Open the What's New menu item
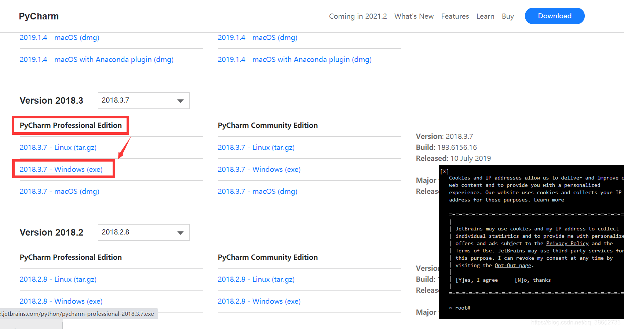The width and height of the screenshot is (624, 329). 414,16
